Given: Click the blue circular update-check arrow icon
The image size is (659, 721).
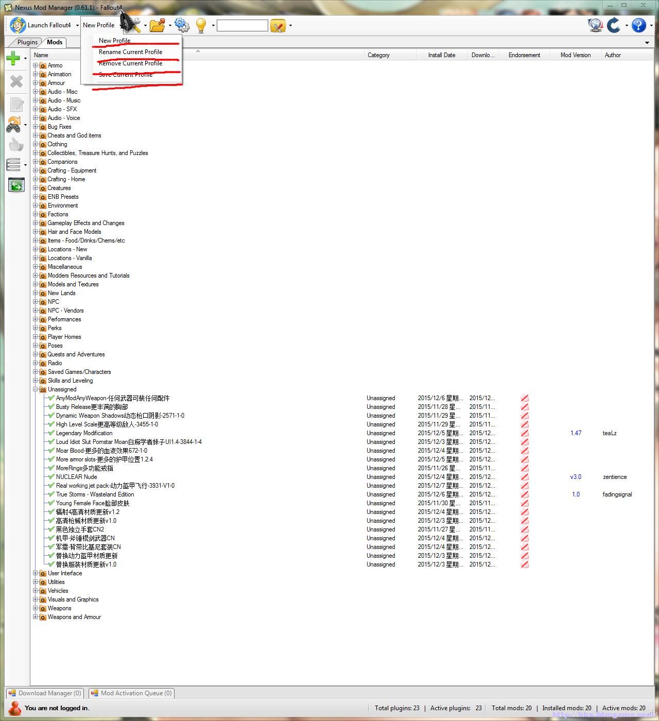Looking at the screenshot, I should [x=614, y=25].
